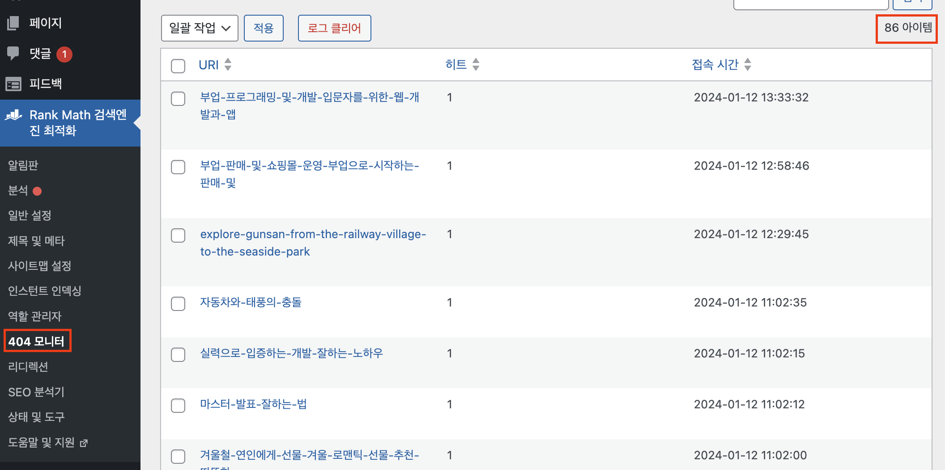Check the explore-gunsan-from-the-railway-village row
The width and height of the screenshot is (945, 470).
(x=178, y=235)
